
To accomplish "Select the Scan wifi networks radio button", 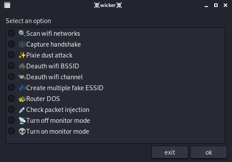I will [x=11, y=33].
